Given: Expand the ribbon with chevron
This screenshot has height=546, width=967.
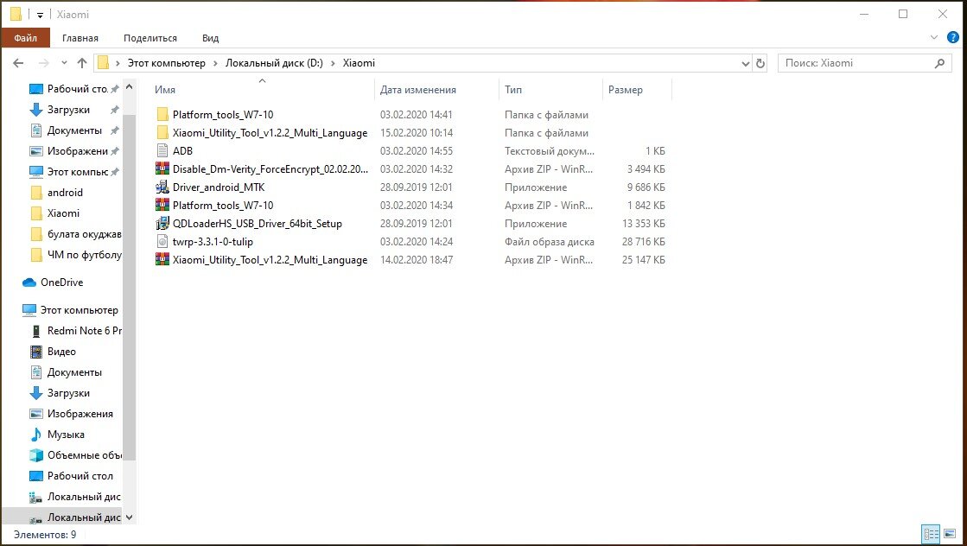Looking at the screenshot, I should (x=933, y=38).
